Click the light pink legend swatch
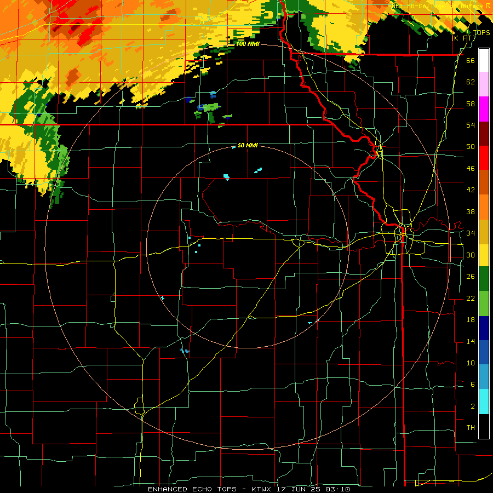Image resolution: width=493 pixels, height=493 pixels. 484,84
